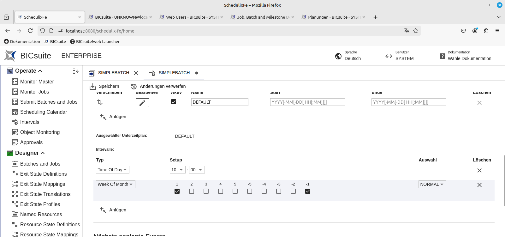Open Monitor Jobs in the sidebar
This screenshot has height=237, width=505.
34,92
